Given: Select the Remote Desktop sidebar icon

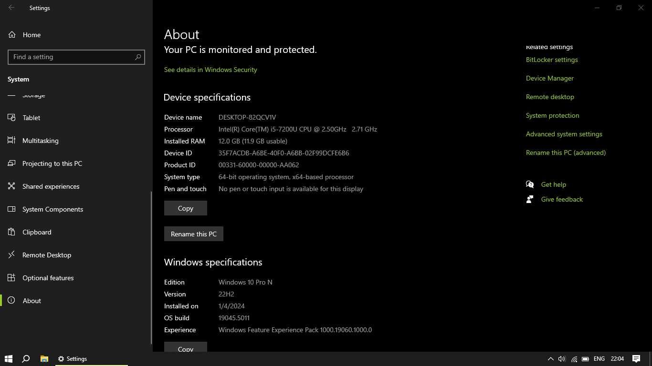Looking at the screenshot, I should [12, 255].
